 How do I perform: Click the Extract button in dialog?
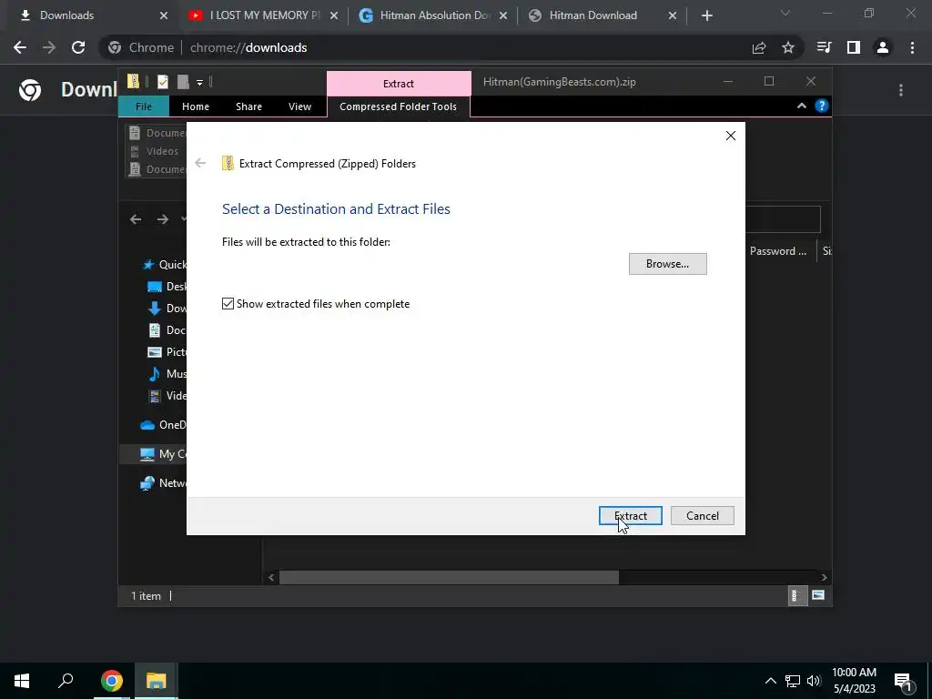tap(630, 515)
